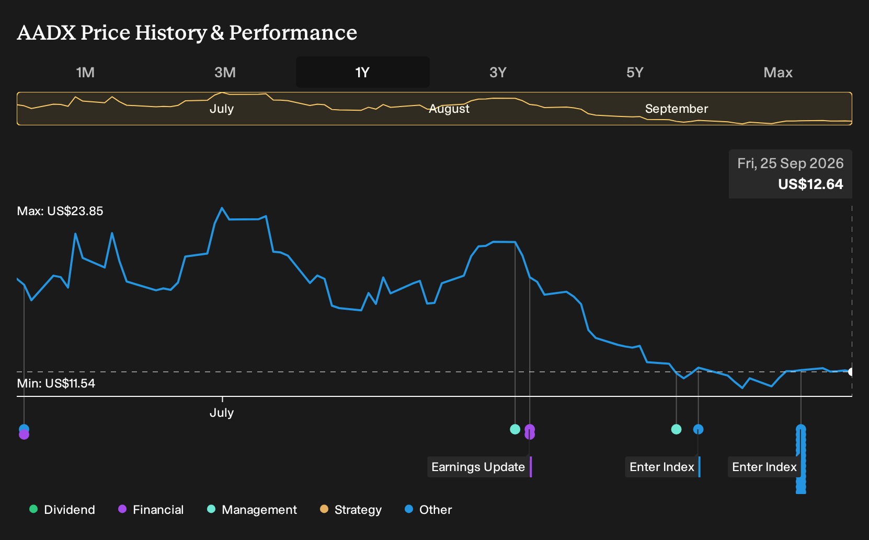Click the purple Financial marker at chart start
The width and height of the screenshot is (869, 540).
[x=24, y=435]
